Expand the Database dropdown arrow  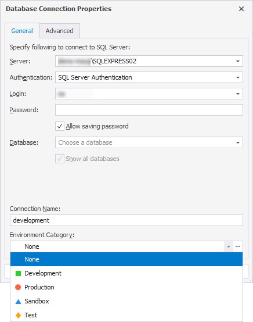pyautogui.click(x=238, y=142)
